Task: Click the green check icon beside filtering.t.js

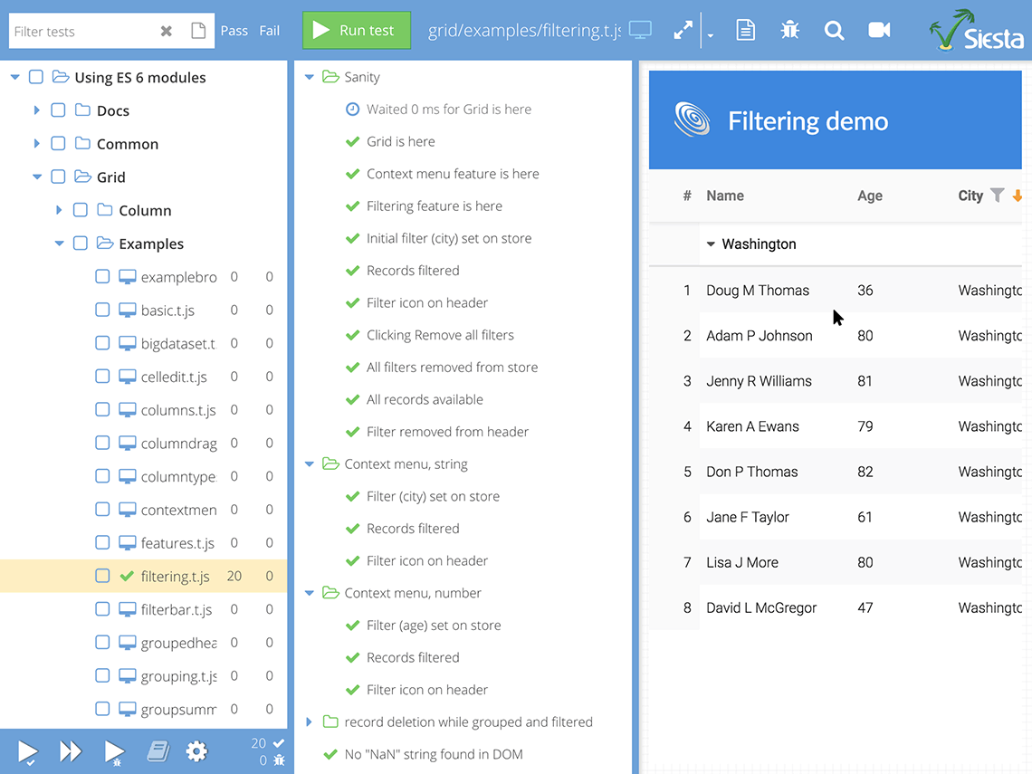Action: click(x=127, y=576)
